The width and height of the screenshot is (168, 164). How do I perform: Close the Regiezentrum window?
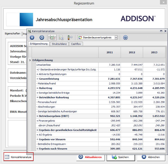click(164, 2)
